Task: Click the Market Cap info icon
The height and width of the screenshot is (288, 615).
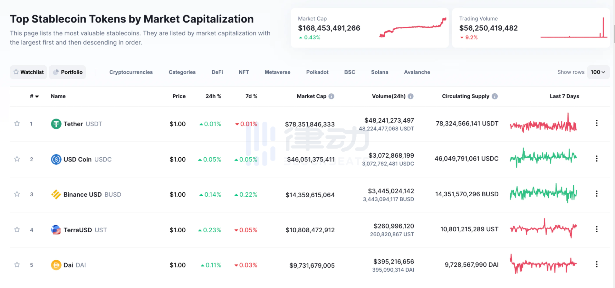Action: 332,96
